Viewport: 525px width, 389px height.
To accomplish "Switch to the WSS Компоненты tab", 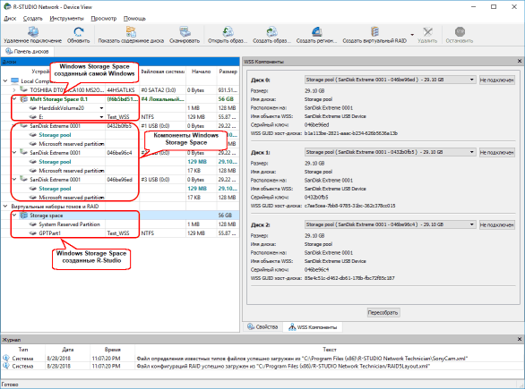I will pos(313,326).
